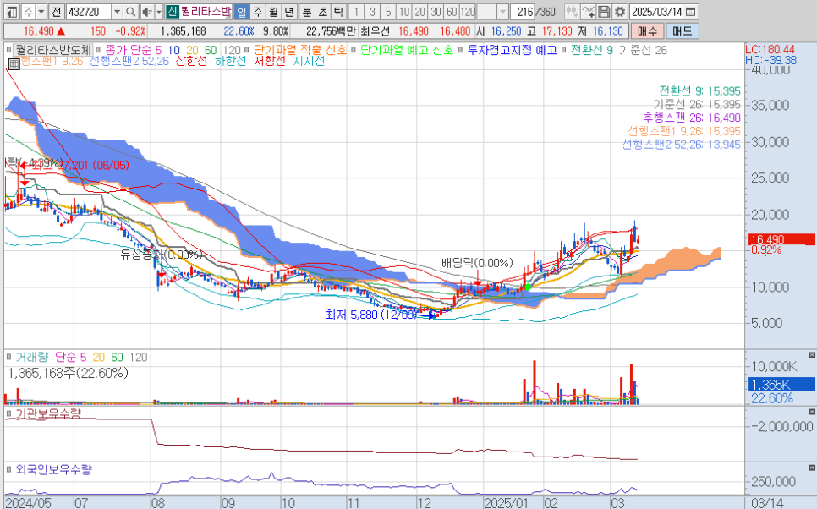
Task: Click the save chart floppy icon
Action: click(x=603, y=12)
